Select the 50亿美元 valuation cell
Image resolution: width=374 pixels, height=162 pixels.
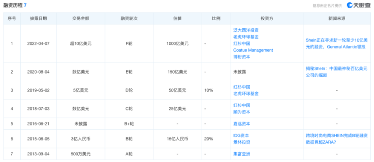point(177,90)
